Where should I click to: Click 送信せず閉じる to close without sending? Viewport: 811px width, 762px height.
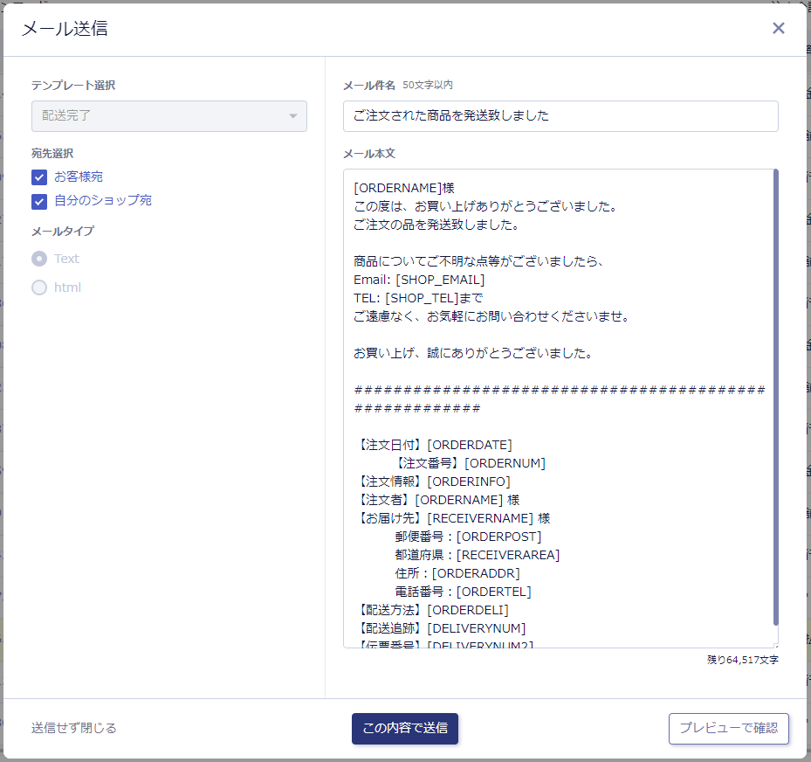[74, 728]
